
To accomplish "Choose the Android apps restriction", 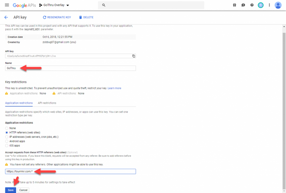I will coord(7,141).
